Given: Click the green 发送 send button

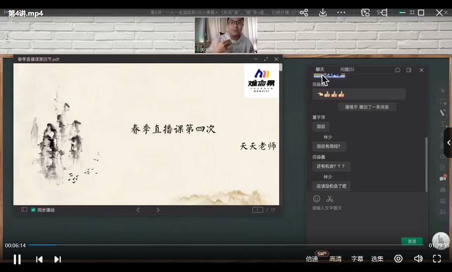Looking at the screenshot, I should pos(412,241).
